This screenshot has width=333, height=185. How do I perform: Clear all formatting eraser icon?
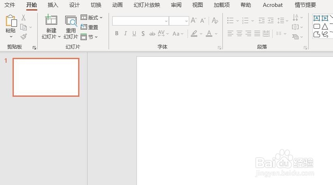(x=215, y=20)
